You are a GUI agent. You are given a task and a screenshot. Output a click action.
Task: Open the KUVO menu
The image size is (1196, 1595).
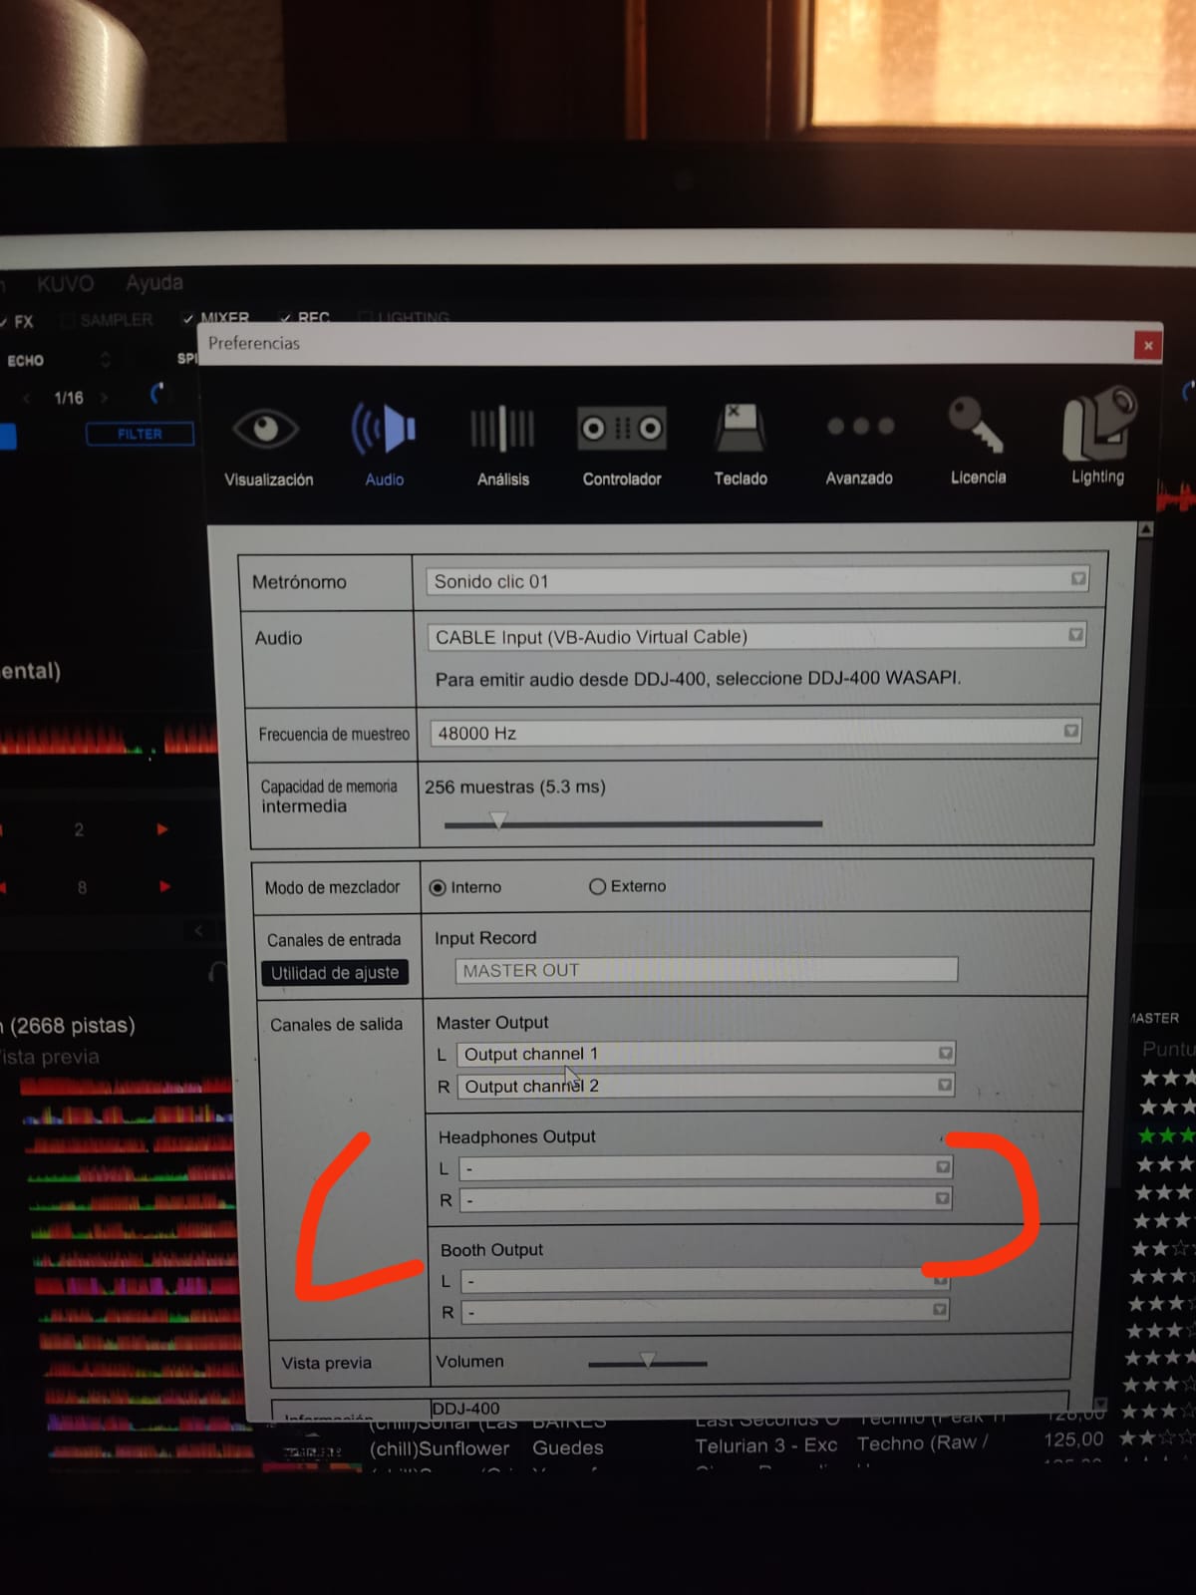pos(65,284)
